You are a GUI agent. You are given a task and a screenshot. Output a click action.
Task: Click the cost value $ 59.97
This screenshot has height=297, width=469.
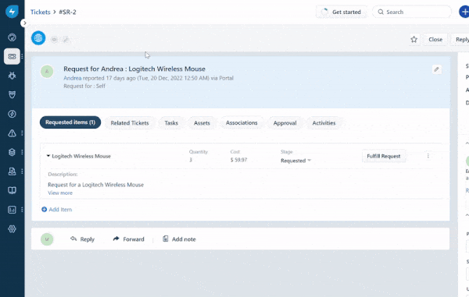238,160
